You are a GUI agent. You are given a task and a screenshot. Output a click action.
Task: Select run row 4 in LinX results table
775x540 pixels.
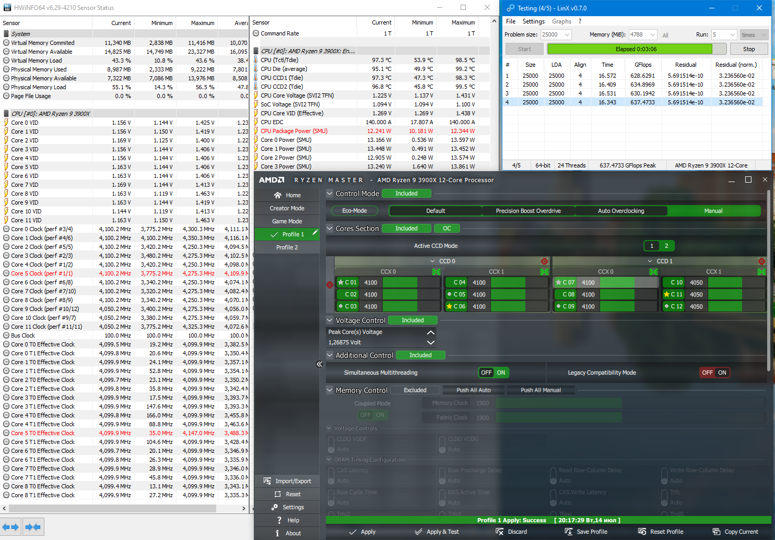[632, 102]
